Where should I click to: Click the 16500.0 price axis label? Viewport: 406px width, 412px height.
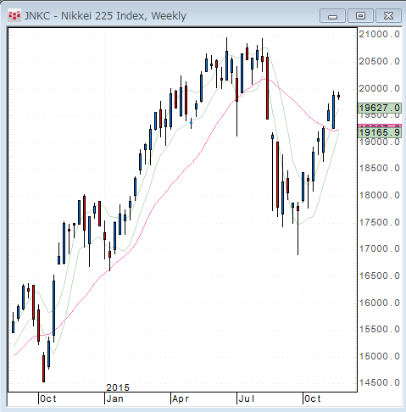click(379, 276)
